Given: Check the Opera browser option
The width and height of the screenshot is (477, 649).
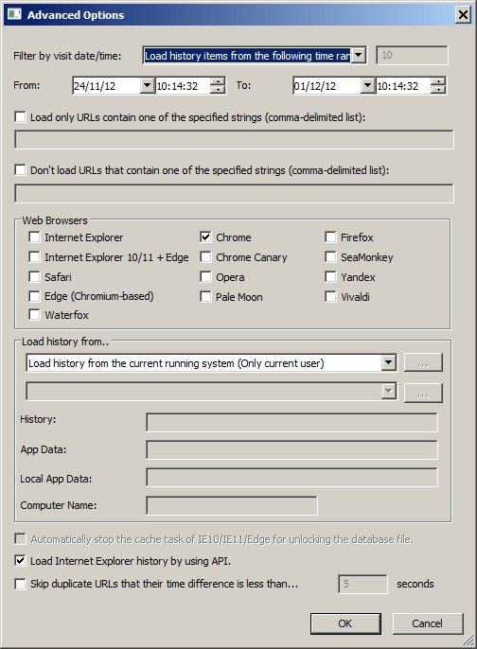Looking at the screenshot, I should click(x=205, y=276).
